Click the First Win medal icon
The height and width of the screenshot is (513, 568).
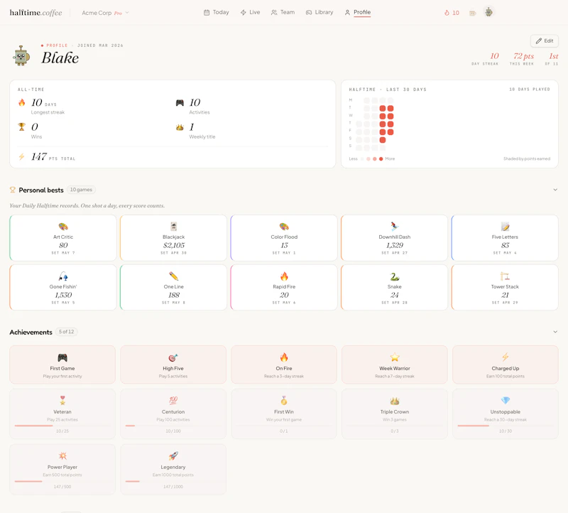(x=284, y=401)
